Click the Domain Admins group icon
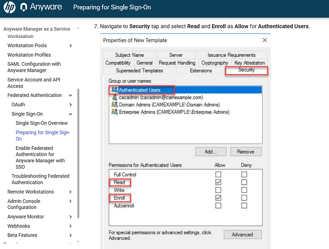329x249 pixels. tap(115, 104)
